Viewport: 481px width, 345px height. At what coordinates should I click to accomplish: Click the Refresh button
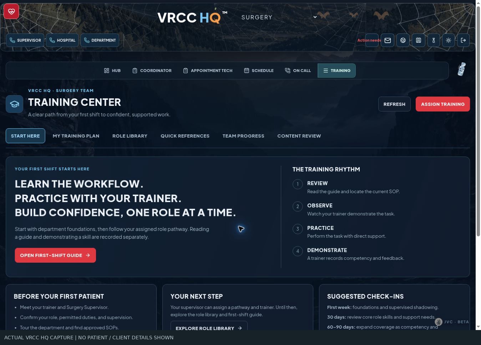[x=394, y=104]
